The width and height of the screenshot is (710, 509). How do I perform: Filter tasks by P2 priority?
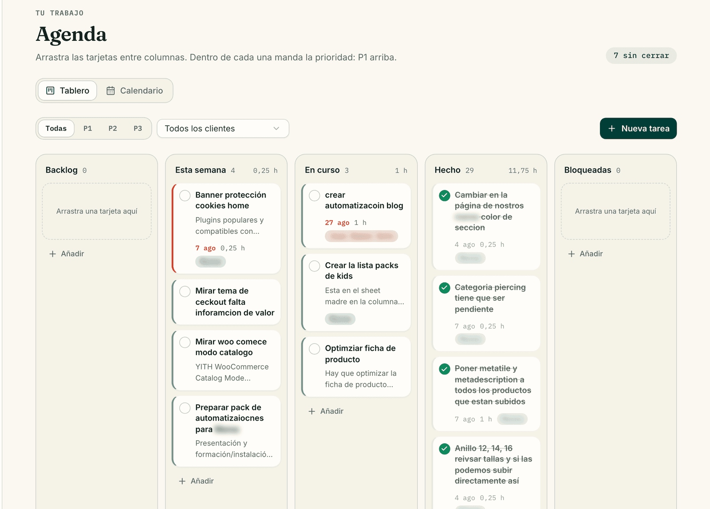pos(113,128)
